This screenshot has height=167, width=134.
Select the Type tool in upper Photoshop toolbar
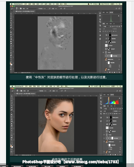point(11,48)
